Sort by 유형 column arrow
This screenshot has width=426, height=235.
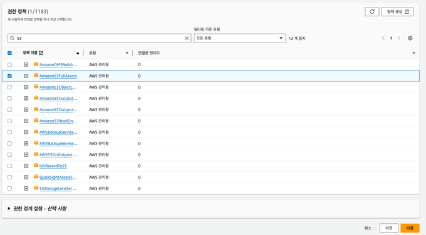coord(127,53)
